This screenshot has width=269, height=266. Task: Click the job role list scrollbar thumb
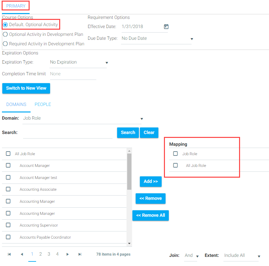(x=129, y=171)
